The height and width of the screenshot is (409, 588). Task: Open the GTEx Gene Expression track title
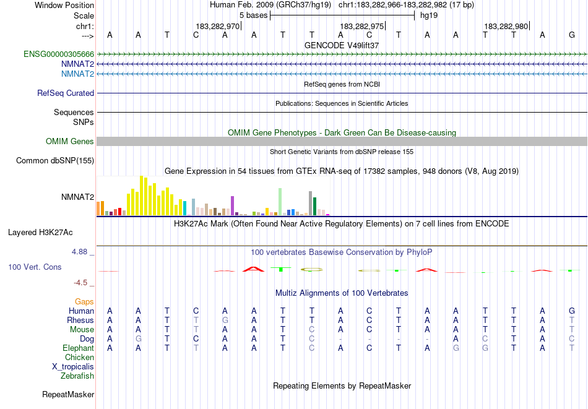342,171
